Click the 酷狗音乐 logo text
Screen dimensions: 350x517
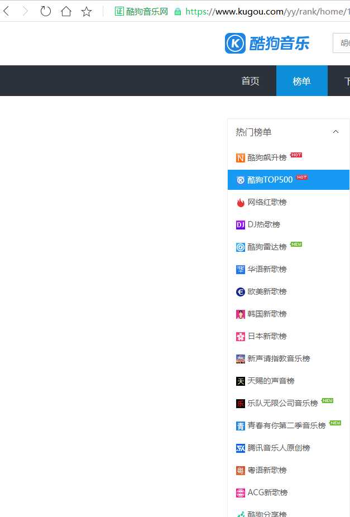click(x=279, y=43)
